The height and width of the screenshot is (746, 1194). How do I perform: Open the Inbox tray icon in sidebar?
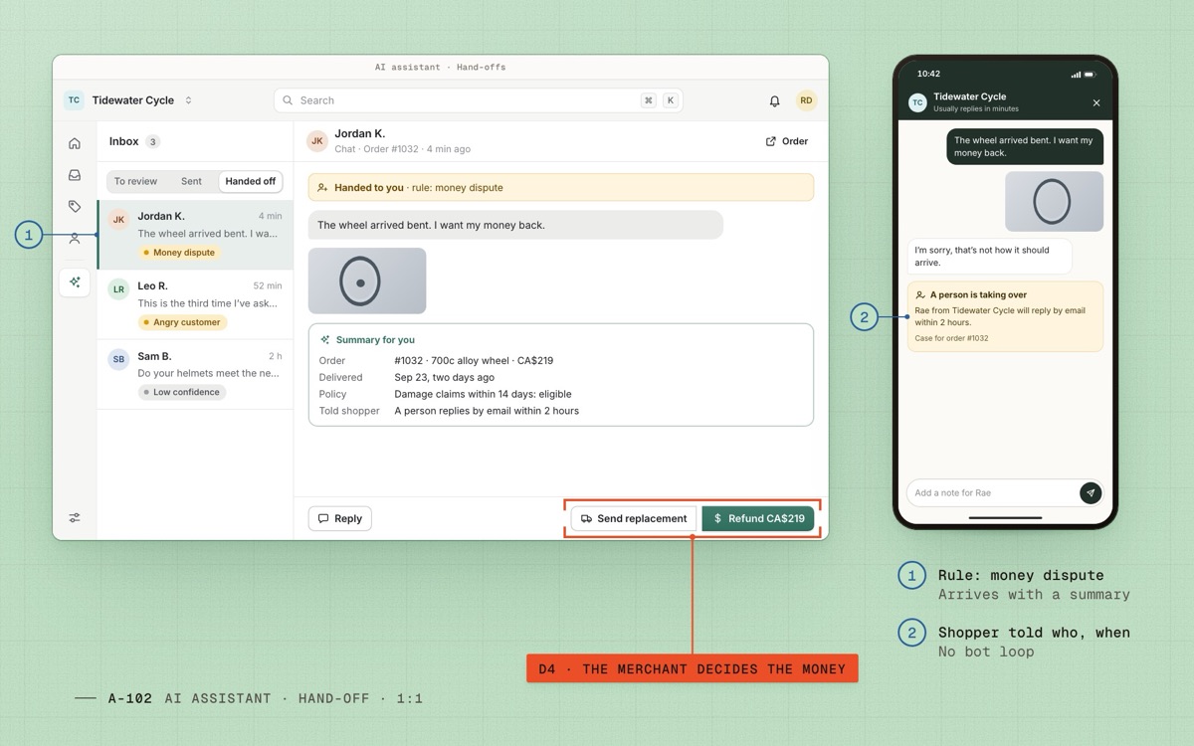75,175
